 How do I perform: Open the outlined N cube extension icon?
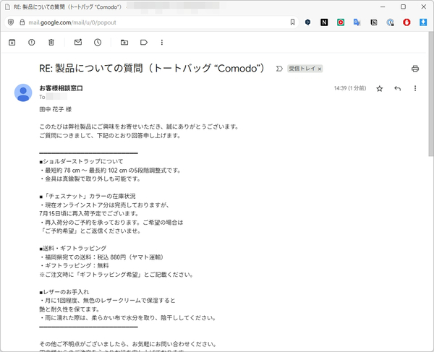click(374, 22)
